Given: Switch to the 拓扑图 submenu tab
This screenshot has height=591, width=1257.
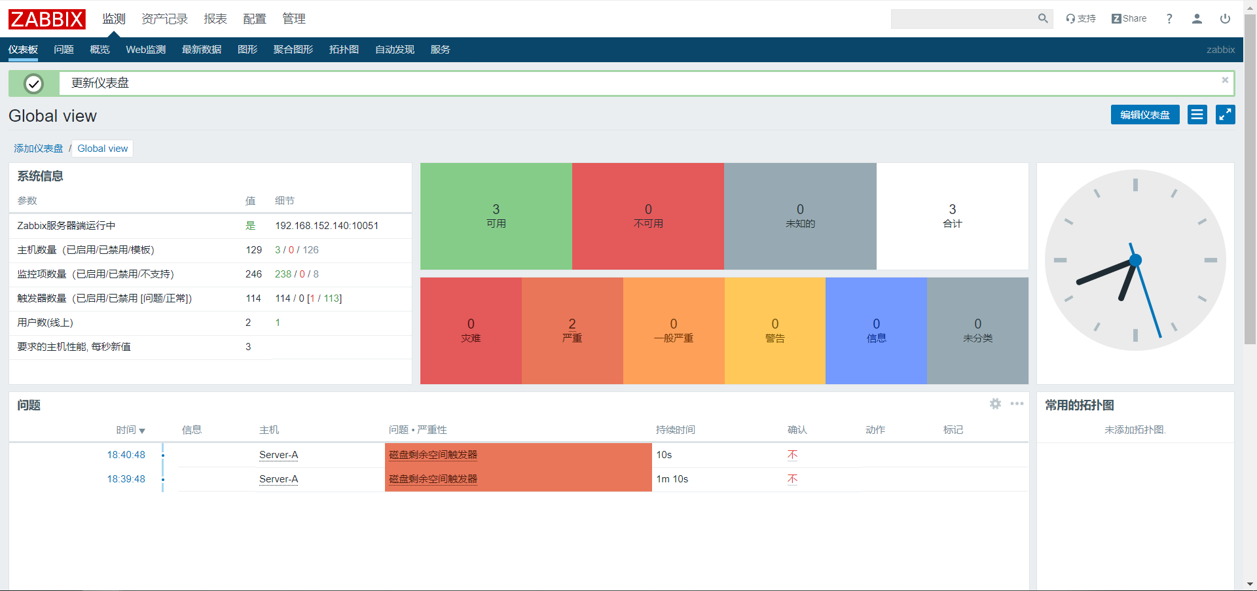Looking at the screenshot, I should coord(344,50).
